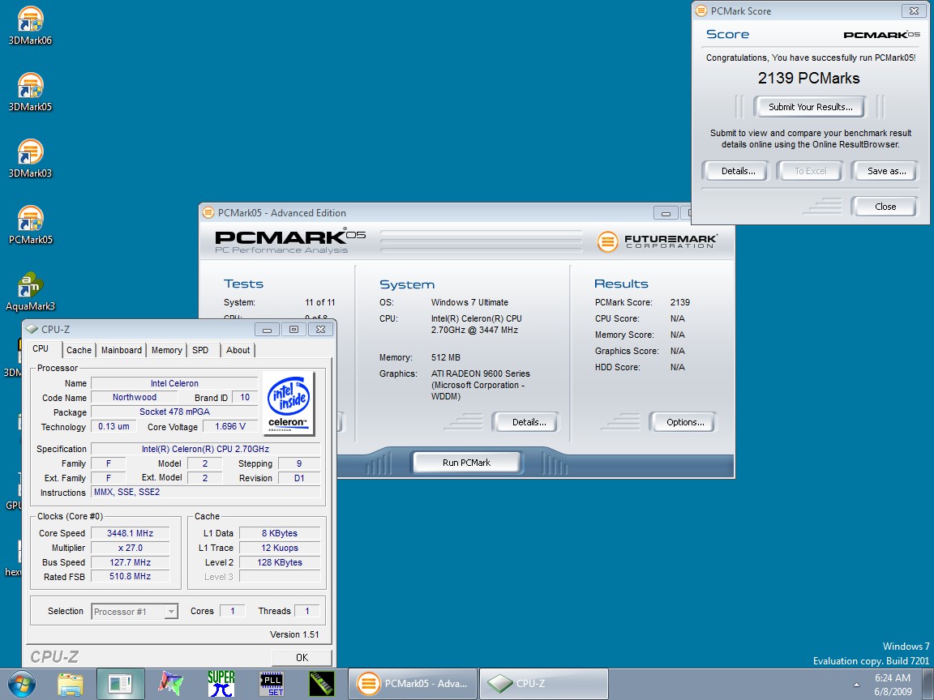Image resolution: width=934 pixels, height=700 pixels.
Task: Show hidden tray icons arrow
Action: (x=856, y=685)
